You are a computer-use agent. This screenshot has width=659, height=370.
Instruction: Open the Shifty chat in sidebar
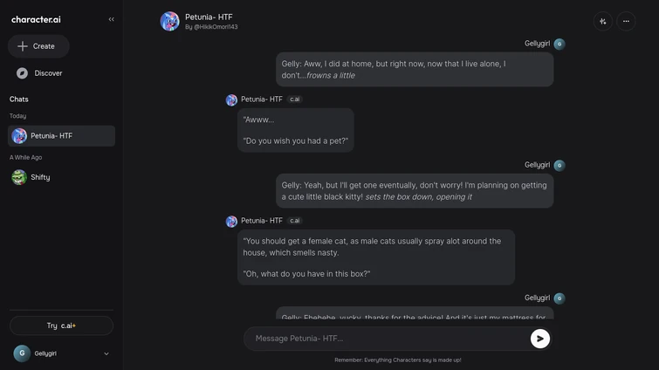pos(40,177)
